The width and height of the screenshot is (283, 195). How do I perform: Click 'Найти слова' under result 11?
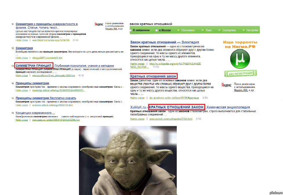click(22, 40)
